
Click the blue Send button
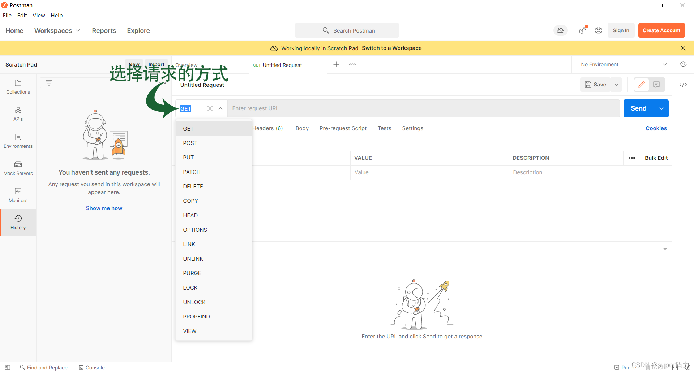639,108
